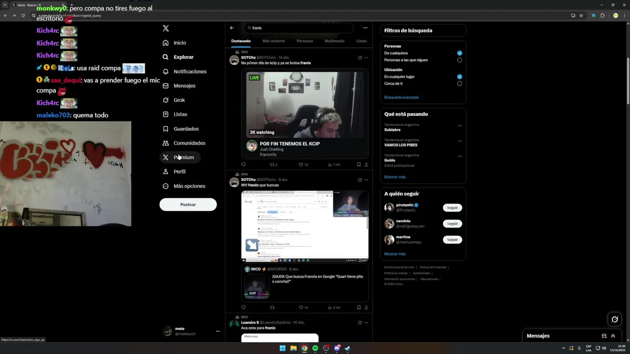Open Windows Start menu
This screenshot has width=630, height=354.
283,349
